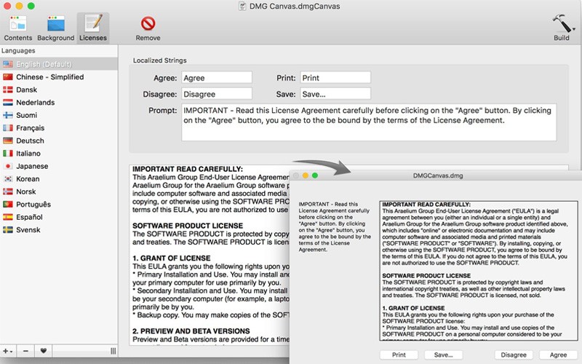Select the Suomi language row
The width and height of the screenshot is (582, 364).
click(x=59, y=115)
